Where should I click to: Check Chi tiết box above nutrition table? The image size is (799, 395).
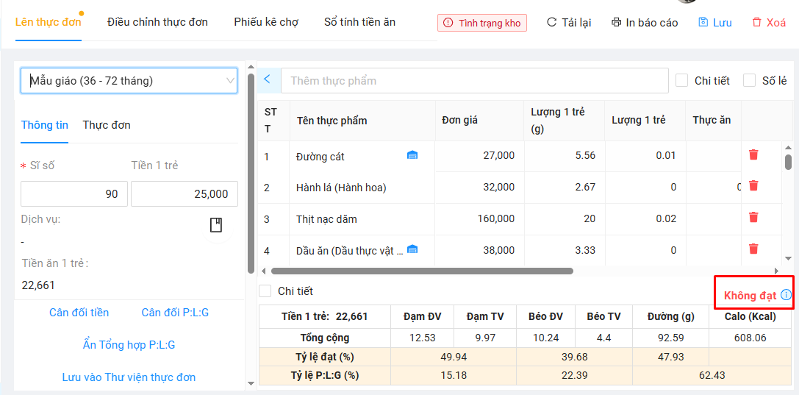pos(265,291)
